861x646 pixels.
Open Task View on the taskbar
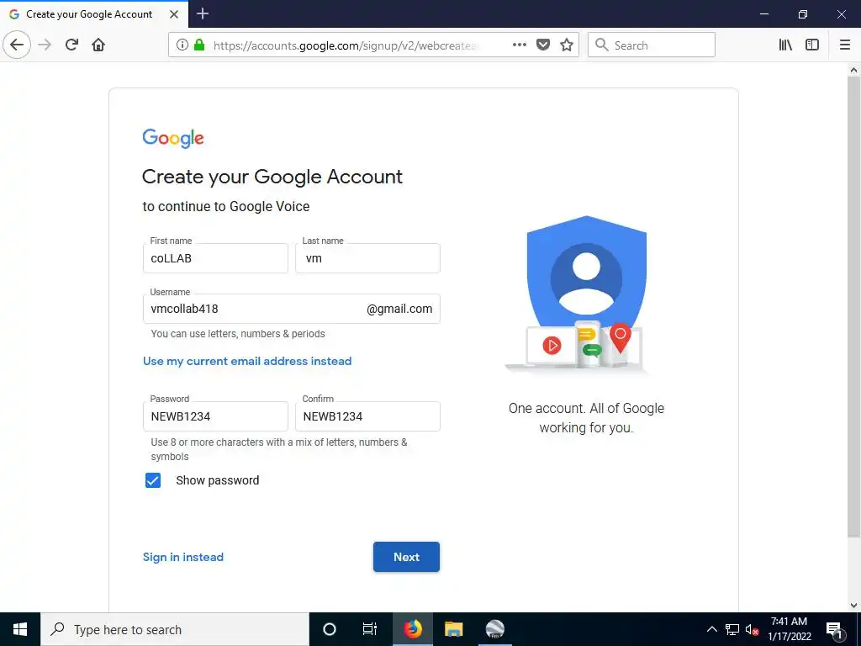coord(370,629)
